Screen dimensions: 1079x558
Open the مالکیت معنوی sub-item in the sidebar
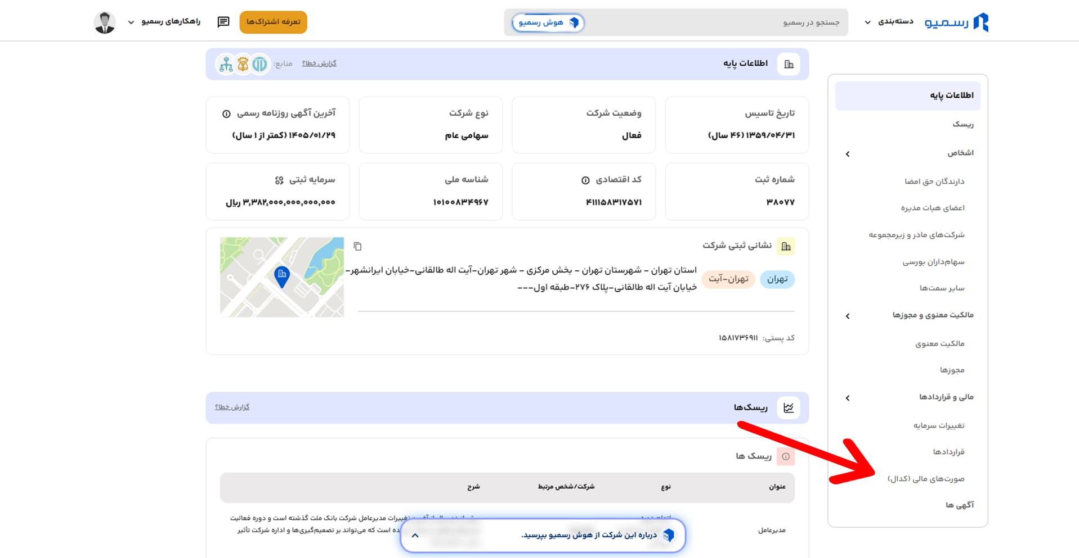(940, 344)
